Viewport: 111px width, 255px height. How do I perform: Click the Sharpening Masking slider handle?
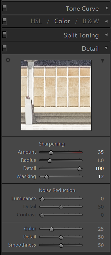[x=46, y=177]
